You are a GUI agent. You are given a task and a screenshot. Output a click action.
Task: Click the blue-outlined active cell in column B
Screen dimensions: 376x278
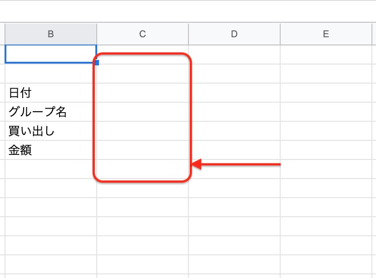(x=51, y=54)
